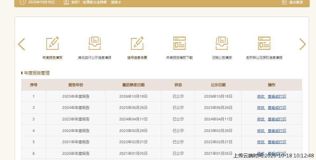Click the logout arrow icon
This screenshot has width=316, height=160.
(284, 2)
